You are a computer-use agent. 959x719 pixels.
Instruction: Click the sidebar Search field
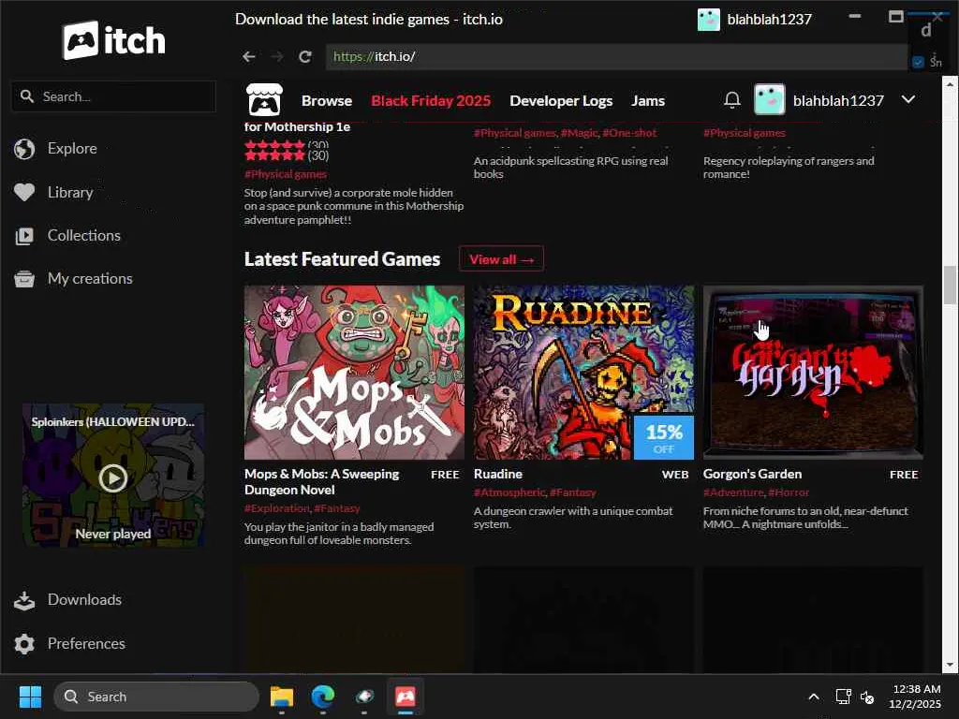tap(113, 96)
